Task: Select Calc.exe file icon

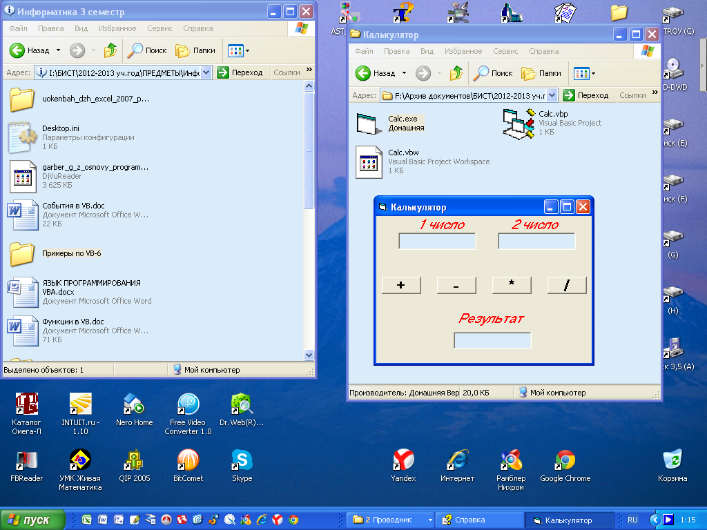Action: click(x=369, y=124)
